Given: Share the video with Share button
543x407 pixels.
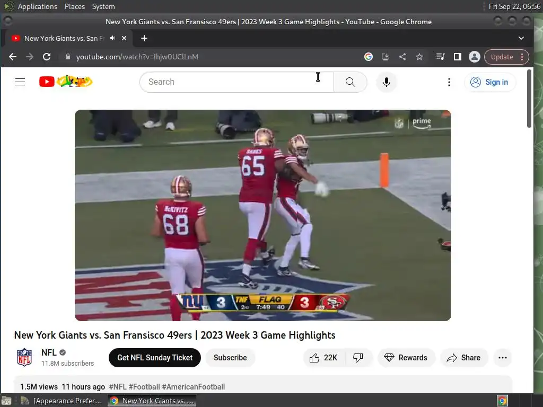Looking at the screenshot, I should [x=464, y=358].
